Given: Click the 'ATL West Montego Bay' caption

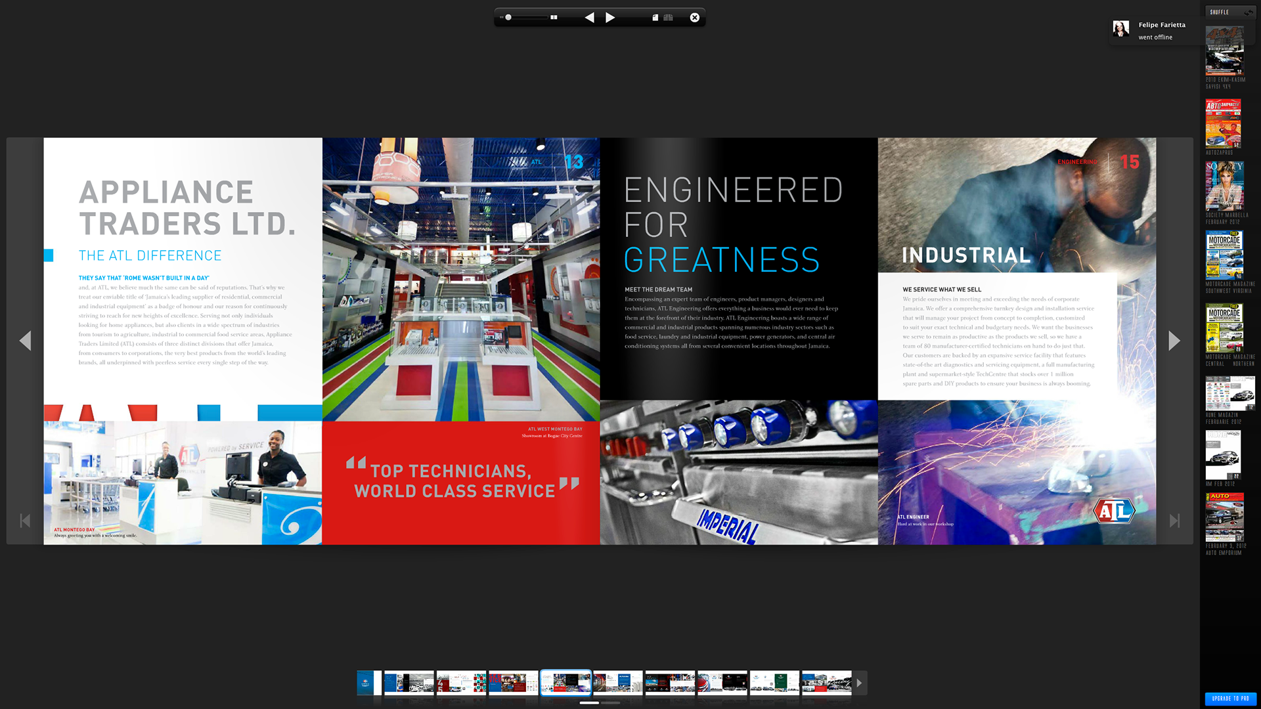Looking at the screenshot, I should (555, 429).
